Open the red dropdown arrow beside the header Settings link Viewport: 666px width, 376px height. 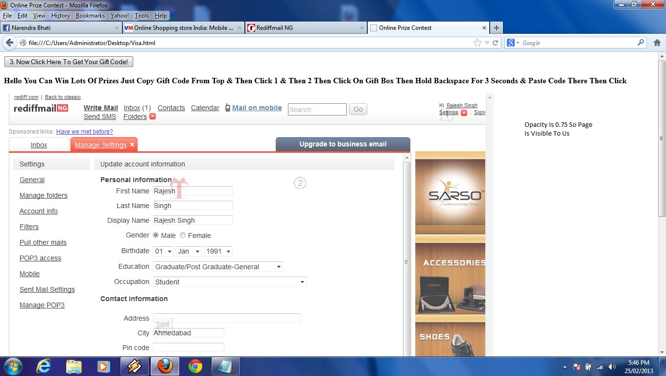[x=464, y=113]
